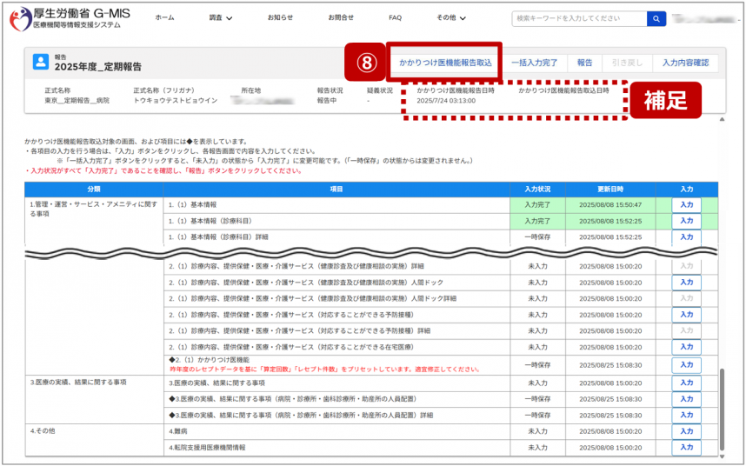The height and width of the screenshot is (466, 746).
Task: Click 入力 for 4.難病 row
Action: point(686,431)
